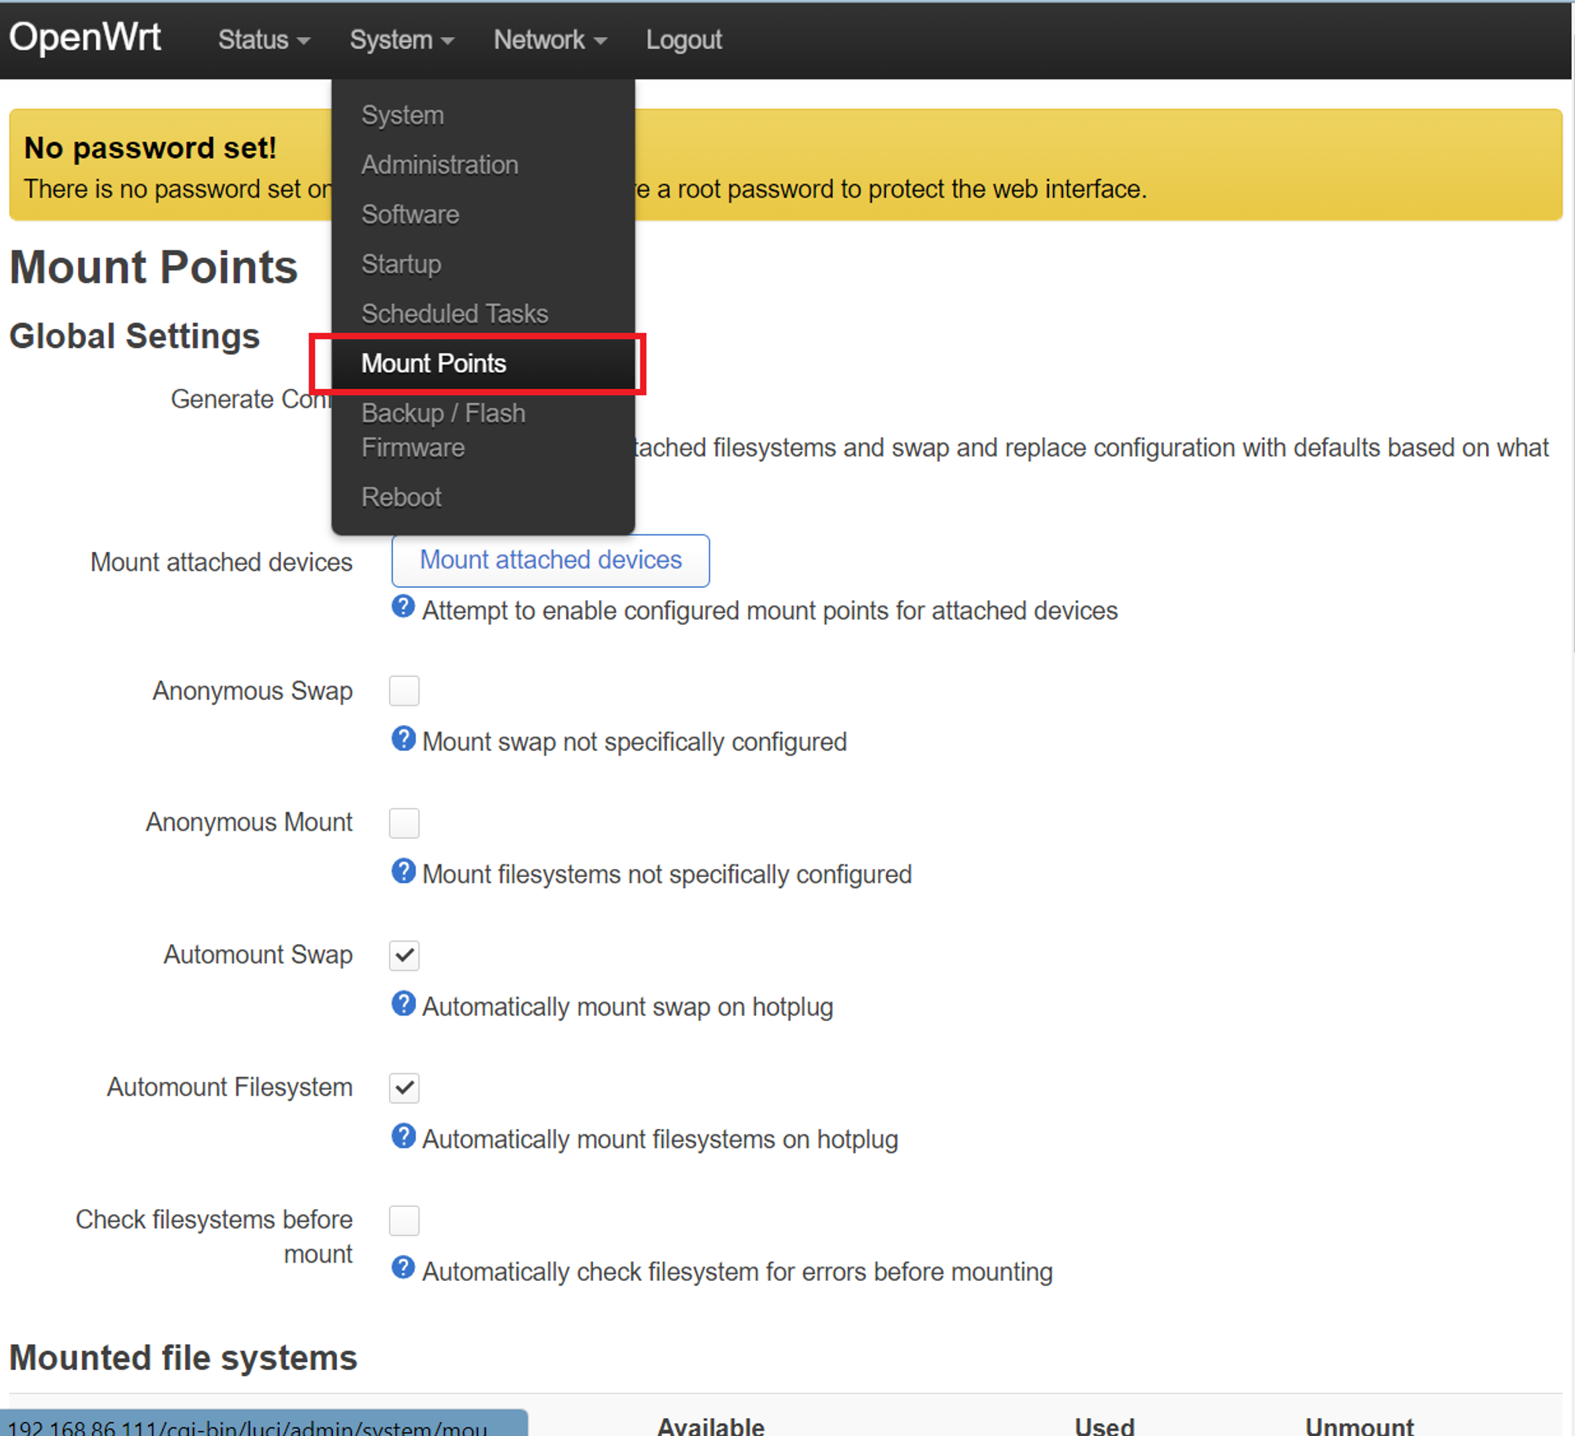Click help icon beside Automatically mount swap text
Image resolution: width=1575 pixels, height=1436 pixels.
tap(403, 1003)
